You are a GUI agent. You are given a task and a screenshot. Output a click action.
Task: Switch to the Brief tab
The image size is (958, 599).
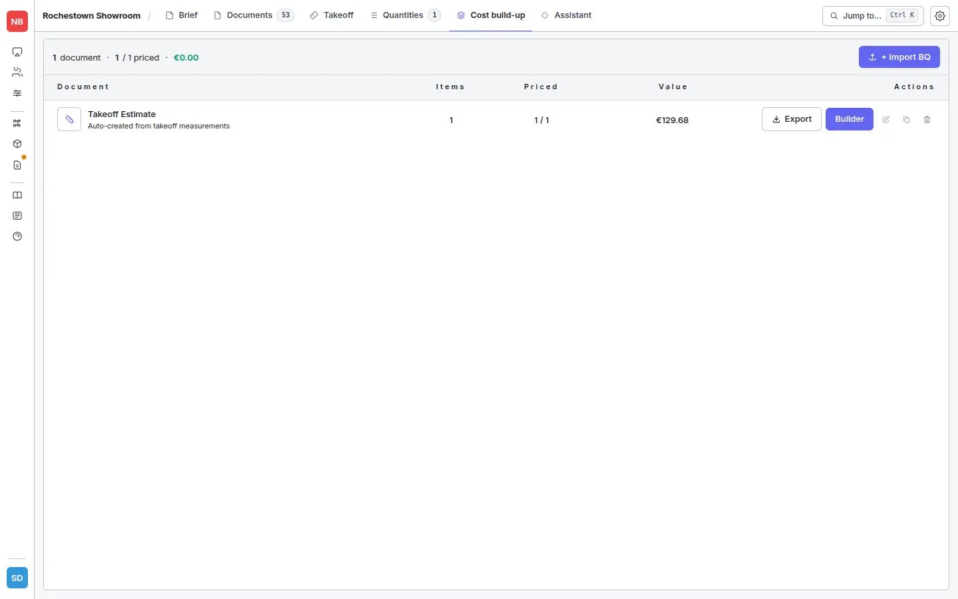point(182,15)
